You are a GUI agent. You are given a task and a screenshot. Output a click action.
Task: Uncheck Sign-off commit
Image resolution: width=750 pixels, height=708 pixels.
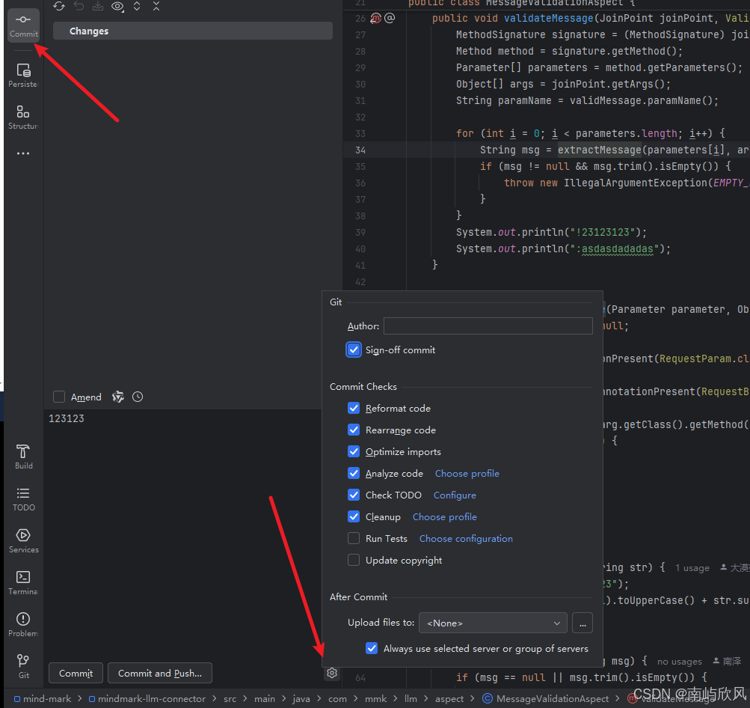(x=354, y=350)
